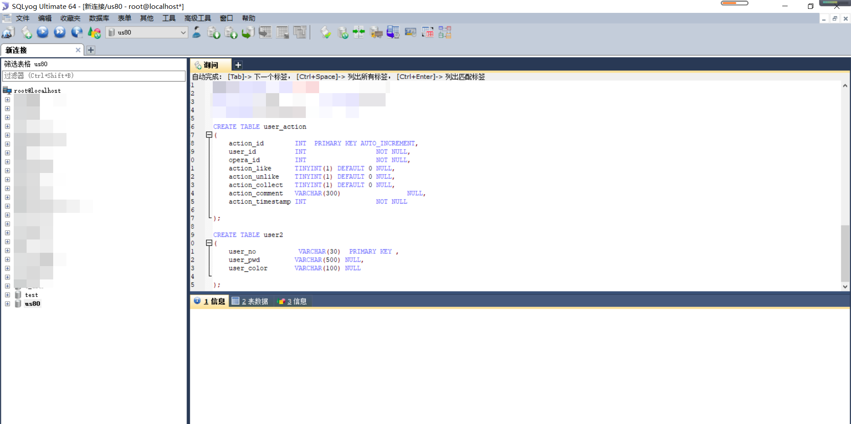Click the database icon with down arrow

pyautogui.click(x=214, y=32)
